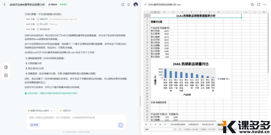Viewport: 271px width, 135px height.
Task: Focus the table request input field
Action: [76, 117]
